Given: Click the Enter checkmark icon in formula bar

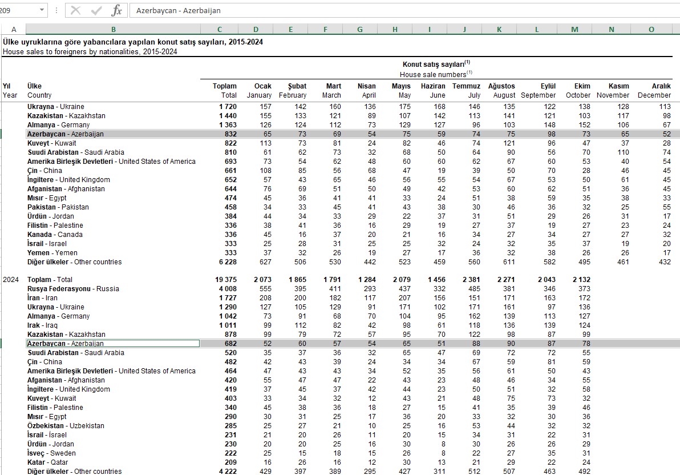Looking at the screenshot, I should pyautogui.click(x=96, y=10).
